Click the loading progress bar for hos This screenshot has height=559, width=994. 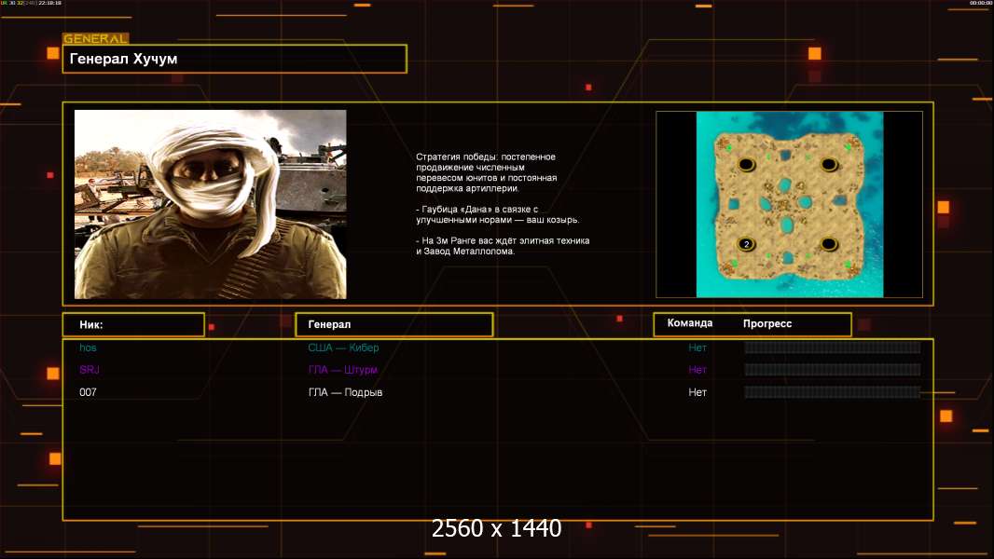832,348
